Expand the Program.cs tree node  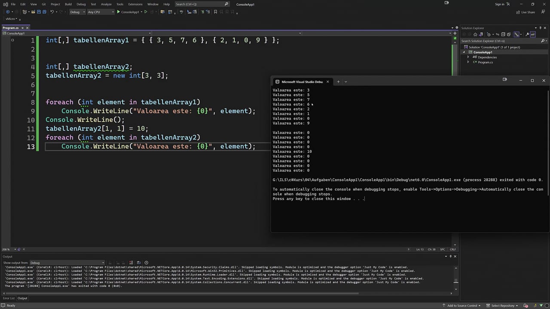tap(468, 62)
